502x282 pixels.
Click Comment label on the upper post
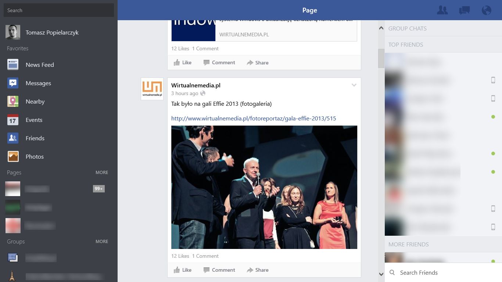(223, 62)
